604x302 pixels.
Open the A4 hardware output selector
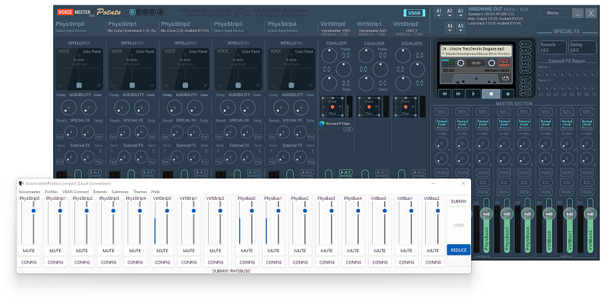click(450, 27)
